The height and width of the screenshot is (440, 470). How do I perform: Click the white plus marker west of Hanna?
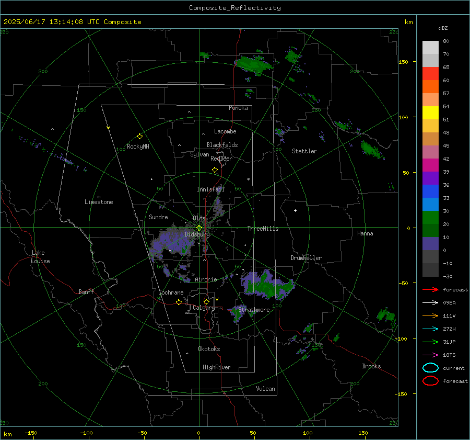[x=295, y=210]
